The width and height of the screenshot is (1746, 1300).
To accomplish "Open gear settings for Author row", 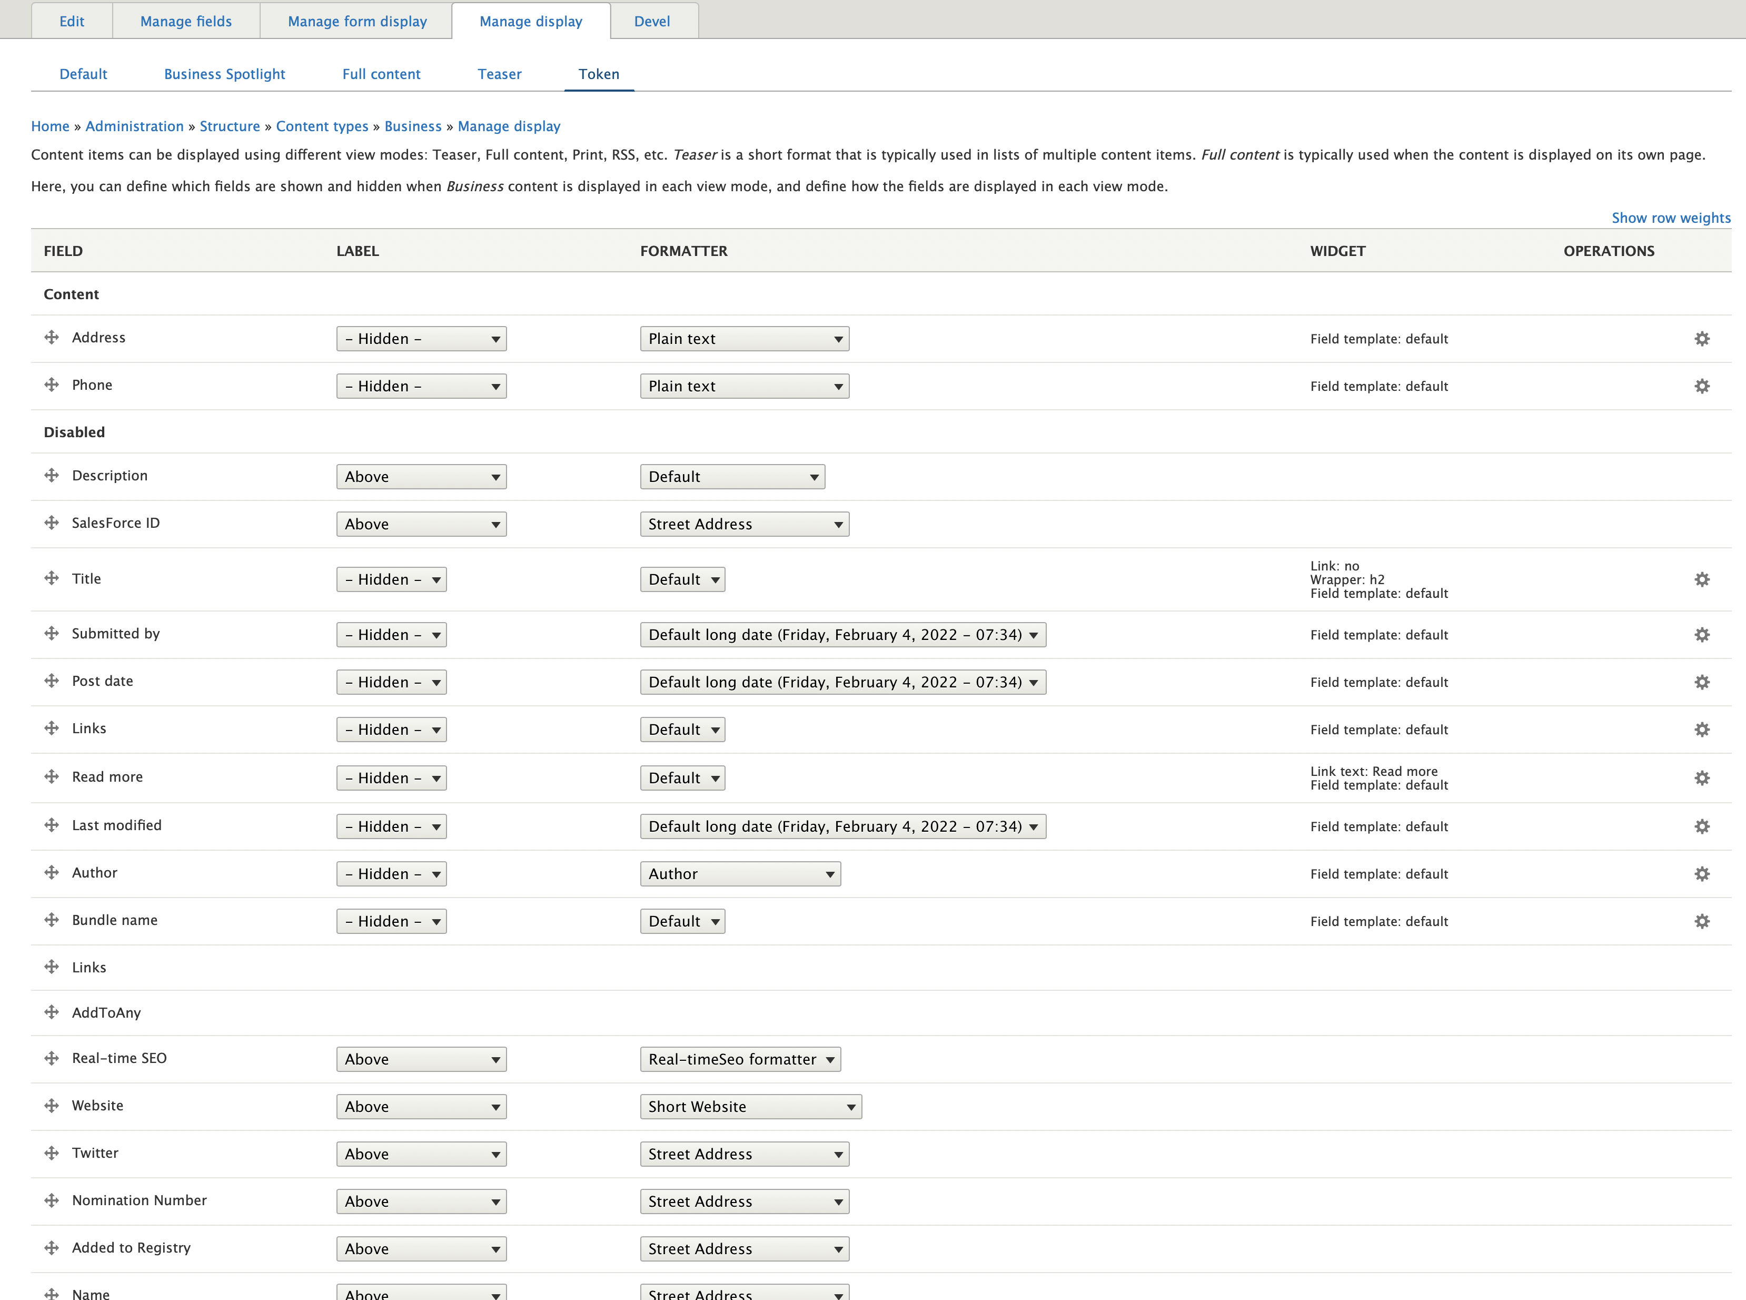I will 1701,874.
